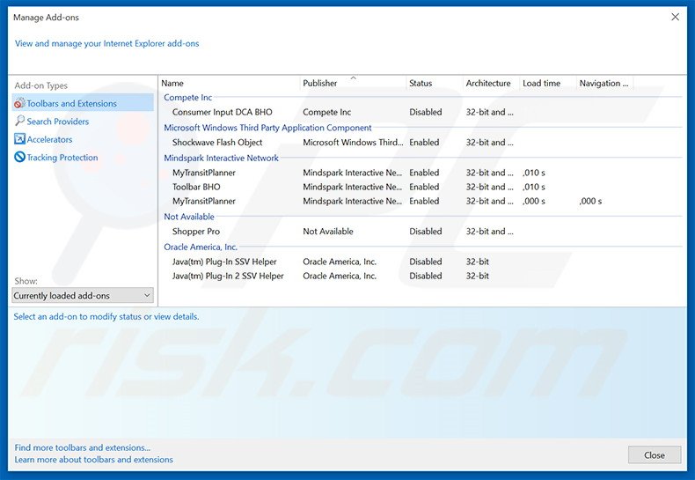Collapse the Mindspark Interactive Network group
This screenshot has height=480, width=695.
pyautogui.click(x=221, y=158)
